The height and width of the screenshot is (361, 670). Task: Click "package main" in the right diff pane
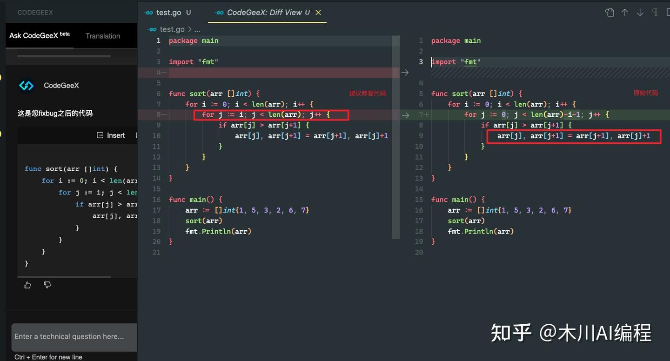[456, 40]
